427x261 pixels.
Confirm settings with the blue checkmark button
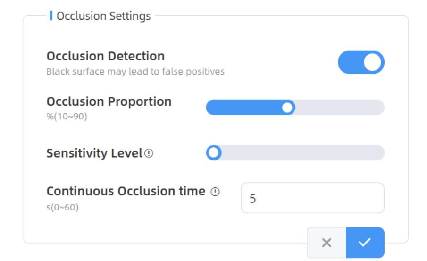(x=365, y=243)
